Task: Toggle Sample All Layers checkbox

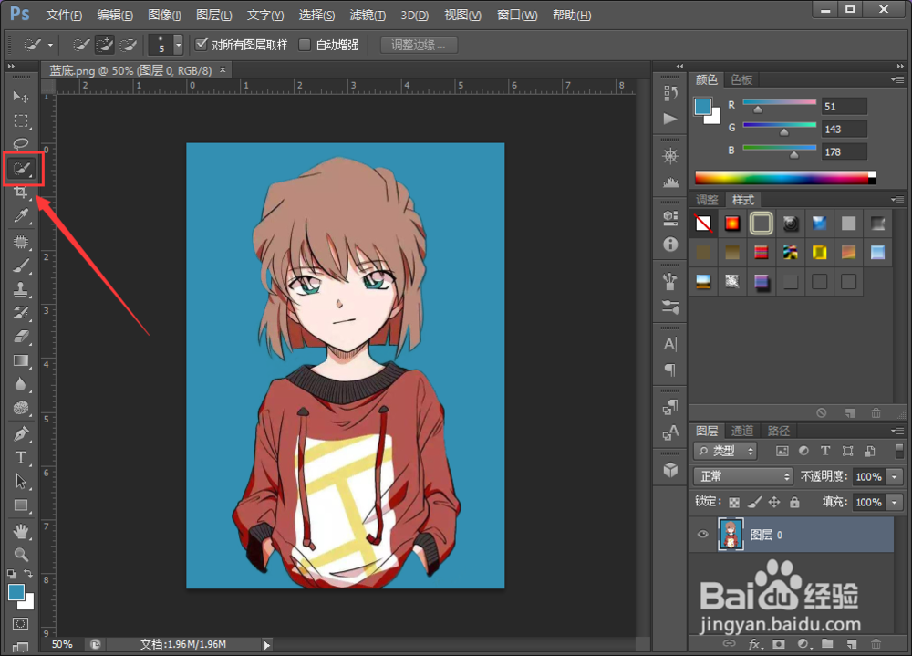Action: pyautogui.click(x=202, y=44)
